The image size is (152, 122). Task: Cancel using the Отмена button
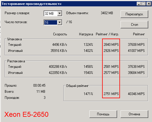[134, 114]
